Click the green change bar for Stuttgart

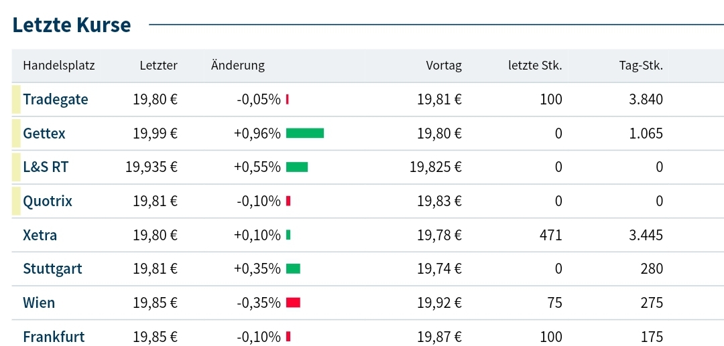tap(293, 269)
